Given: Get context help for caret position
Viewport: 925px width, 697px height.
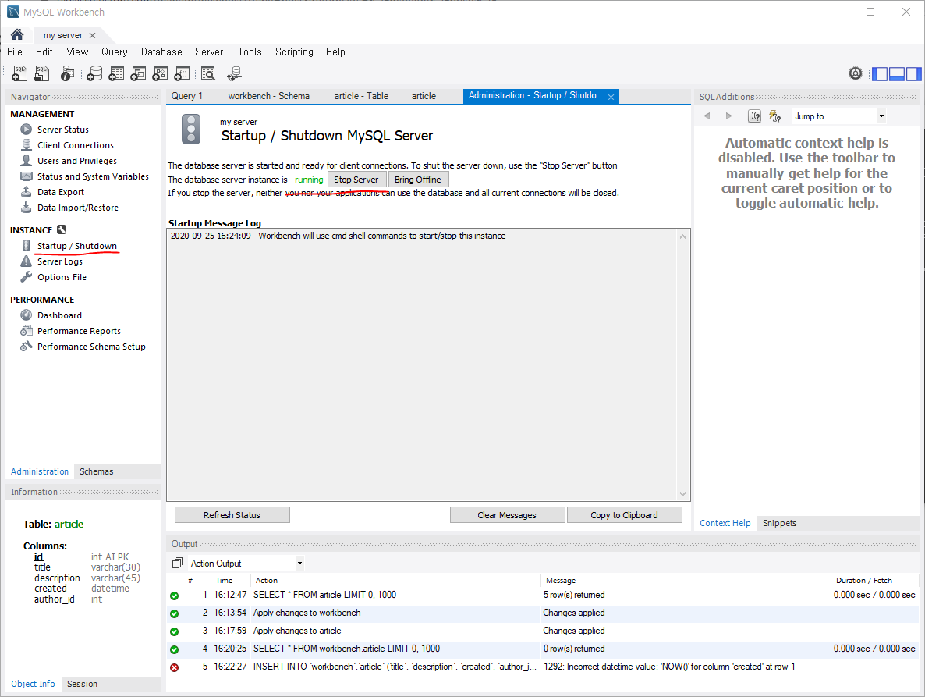Looking at the screenshot, I should tap(754, 116).
